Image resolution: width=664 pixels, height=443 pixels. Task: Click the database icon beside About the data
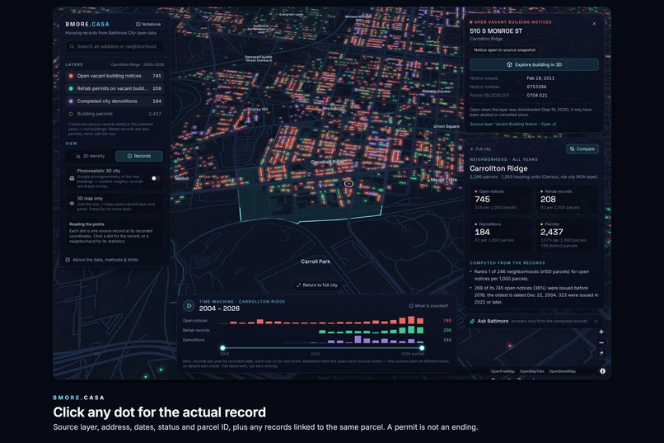[68, 260]
